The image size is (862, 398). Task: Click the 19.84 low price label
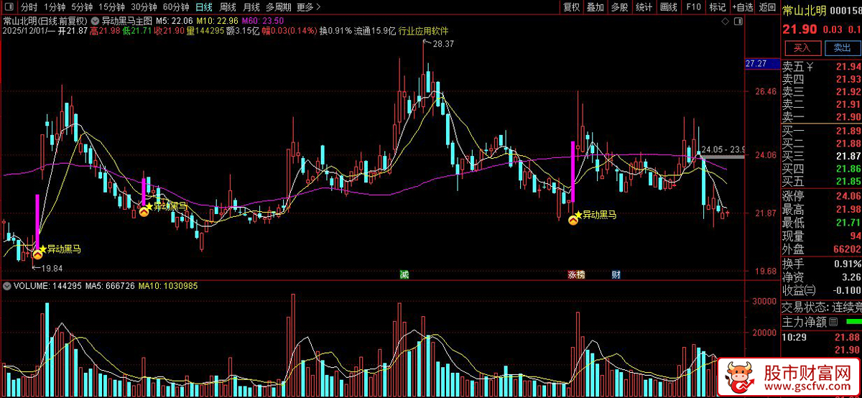pos(52,268)
